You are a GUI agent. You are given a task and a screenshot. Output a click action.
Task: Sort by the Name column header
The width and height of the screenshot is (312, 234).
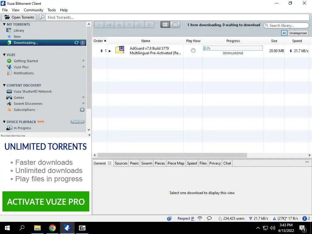(146, 41)
